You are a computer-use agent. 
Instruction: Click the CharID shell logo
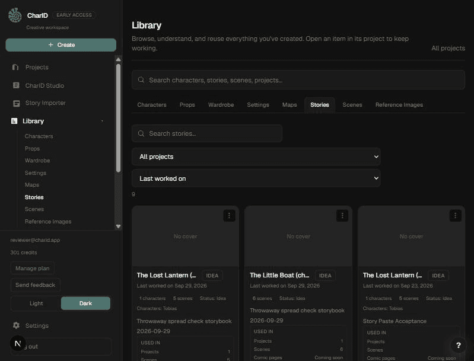(15, 15)
